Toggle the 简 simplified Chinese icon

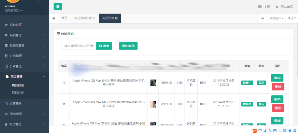click(285, 131)
